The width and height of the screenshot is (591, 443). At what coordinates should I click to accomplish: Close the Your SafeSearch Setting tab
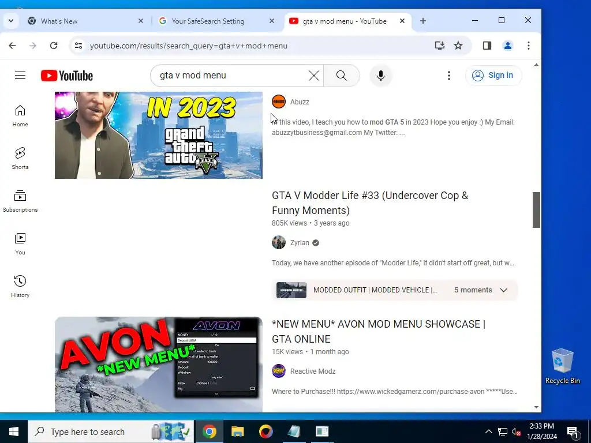click(272, 21)
